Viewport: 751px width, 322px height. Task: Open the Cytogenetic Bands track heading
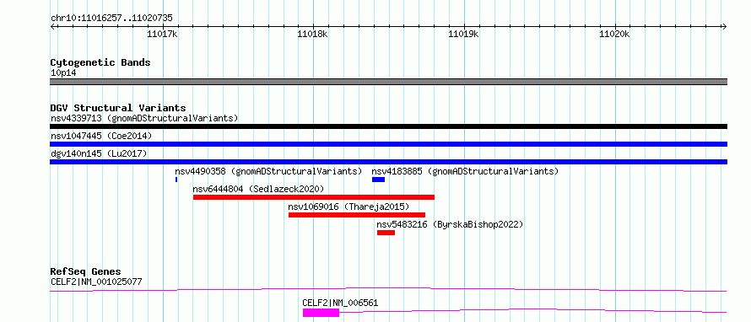100,62
